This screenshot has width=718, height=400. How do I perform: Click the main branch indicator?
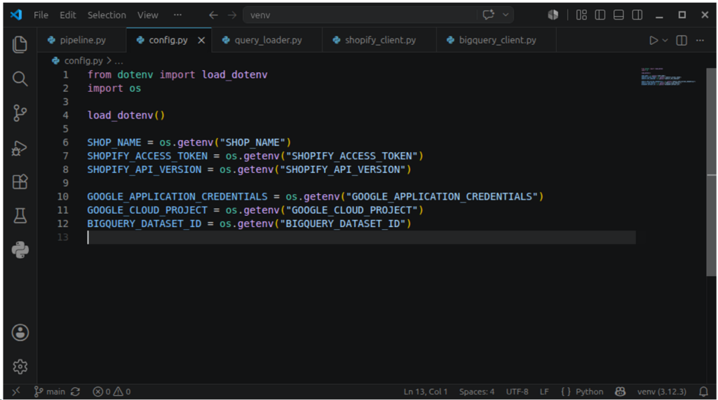point(50,392)
